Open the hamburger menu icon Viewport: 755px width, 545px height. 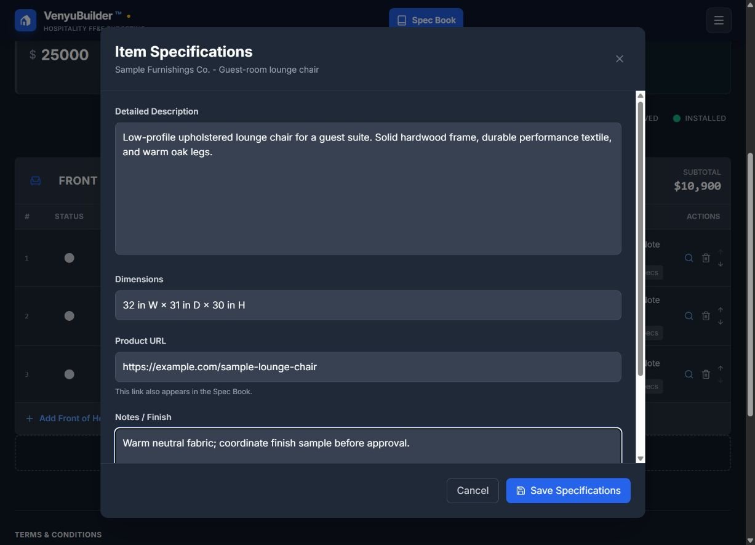(719, 20)
